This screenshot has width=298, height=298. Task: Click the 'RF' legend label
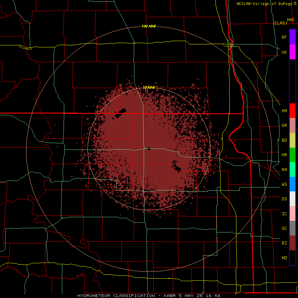click(284, 37)
